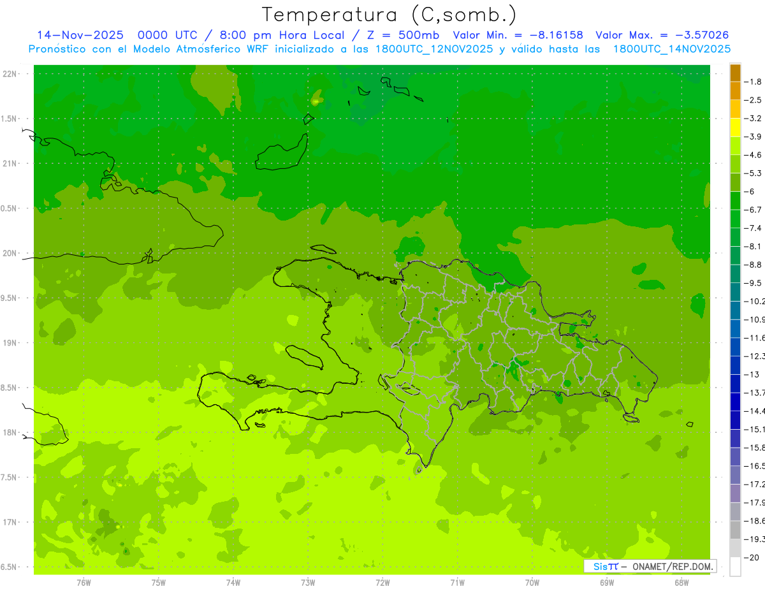Click the "74W" longitude label
765x591 pixels.
233,583
